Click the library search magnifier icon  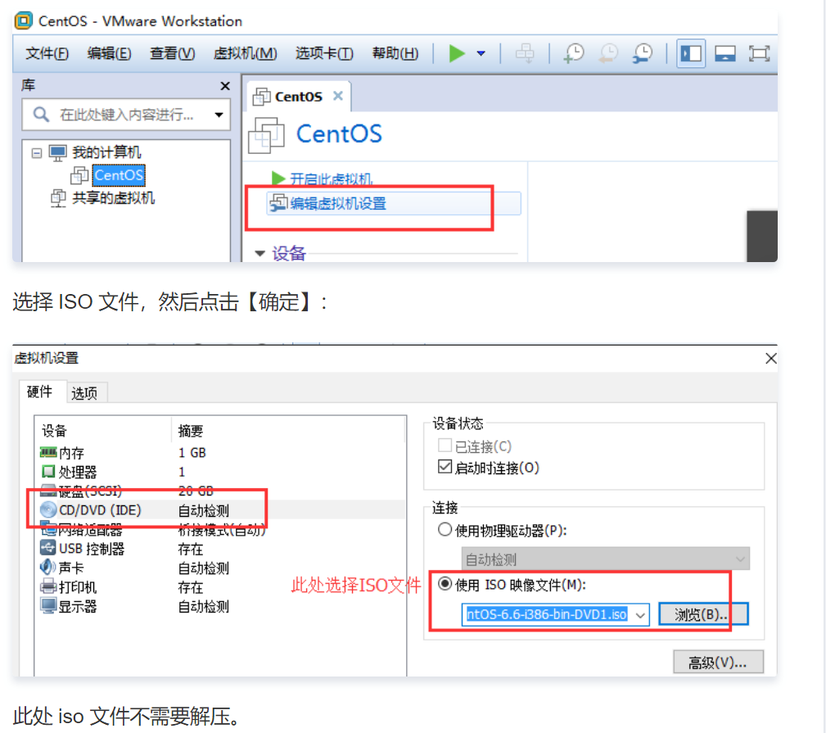tap(41, 115)
